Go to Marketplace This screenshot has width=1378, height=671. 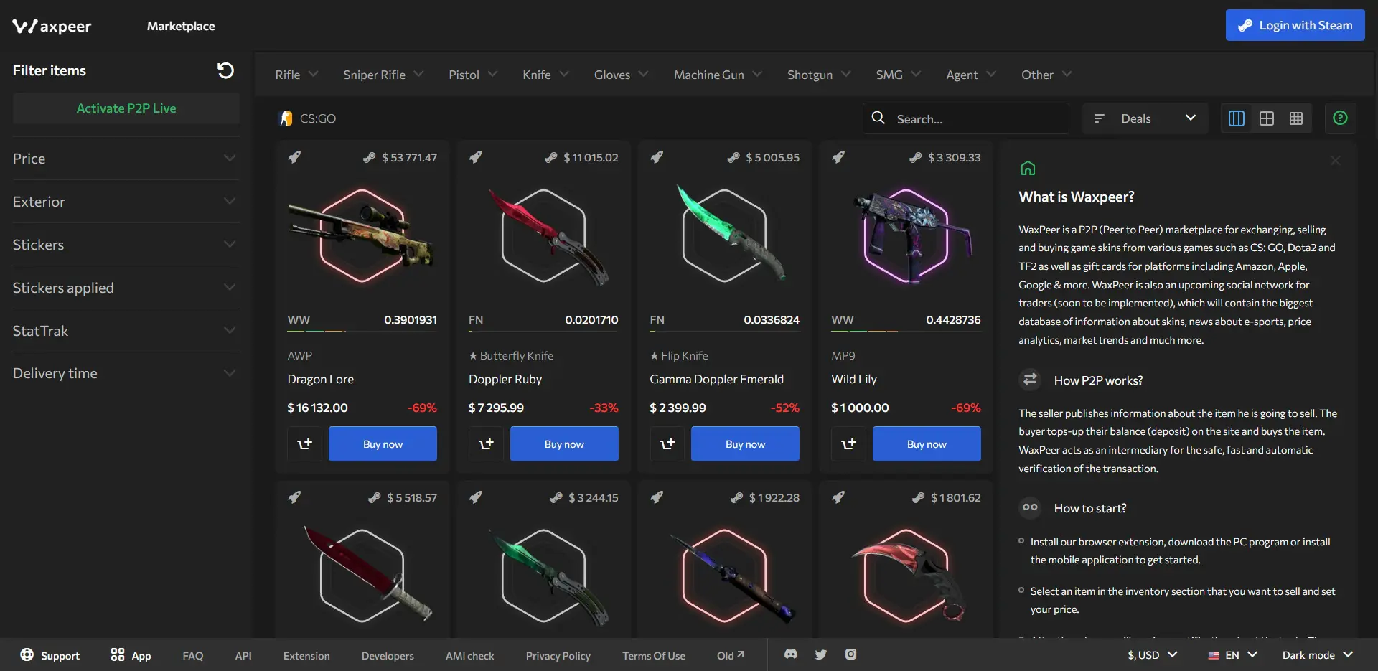click(181, 26)
